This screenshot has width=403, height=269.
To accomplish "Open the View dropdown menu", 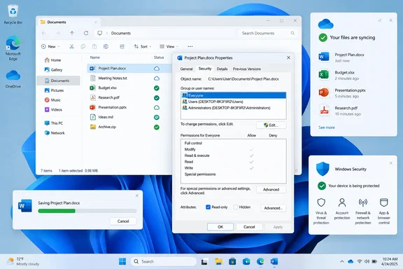I will [x=169, y=47].
